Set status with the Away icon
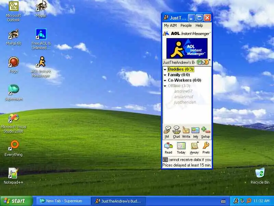Viewport: 274px width, 206px height. click(194, 148)
